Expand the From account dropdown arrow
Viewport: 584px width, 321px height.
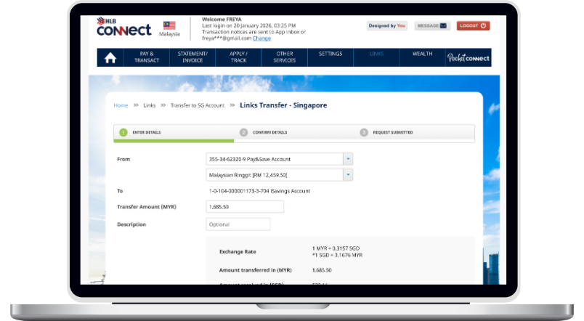click(x=347, y=158)
